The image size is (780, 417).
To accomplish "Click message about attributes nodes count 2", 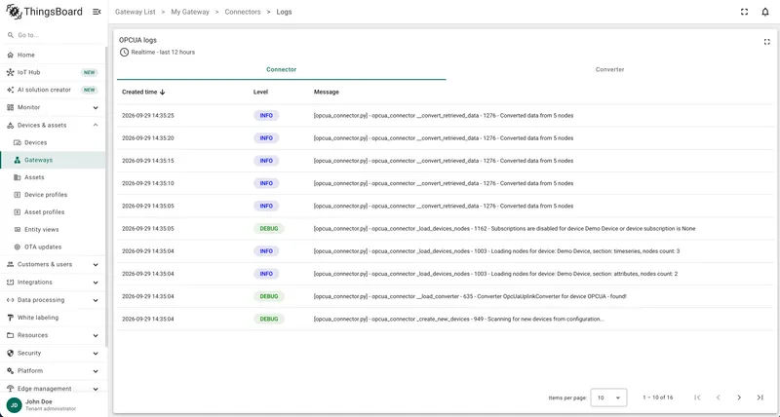I will pos(495,274).
